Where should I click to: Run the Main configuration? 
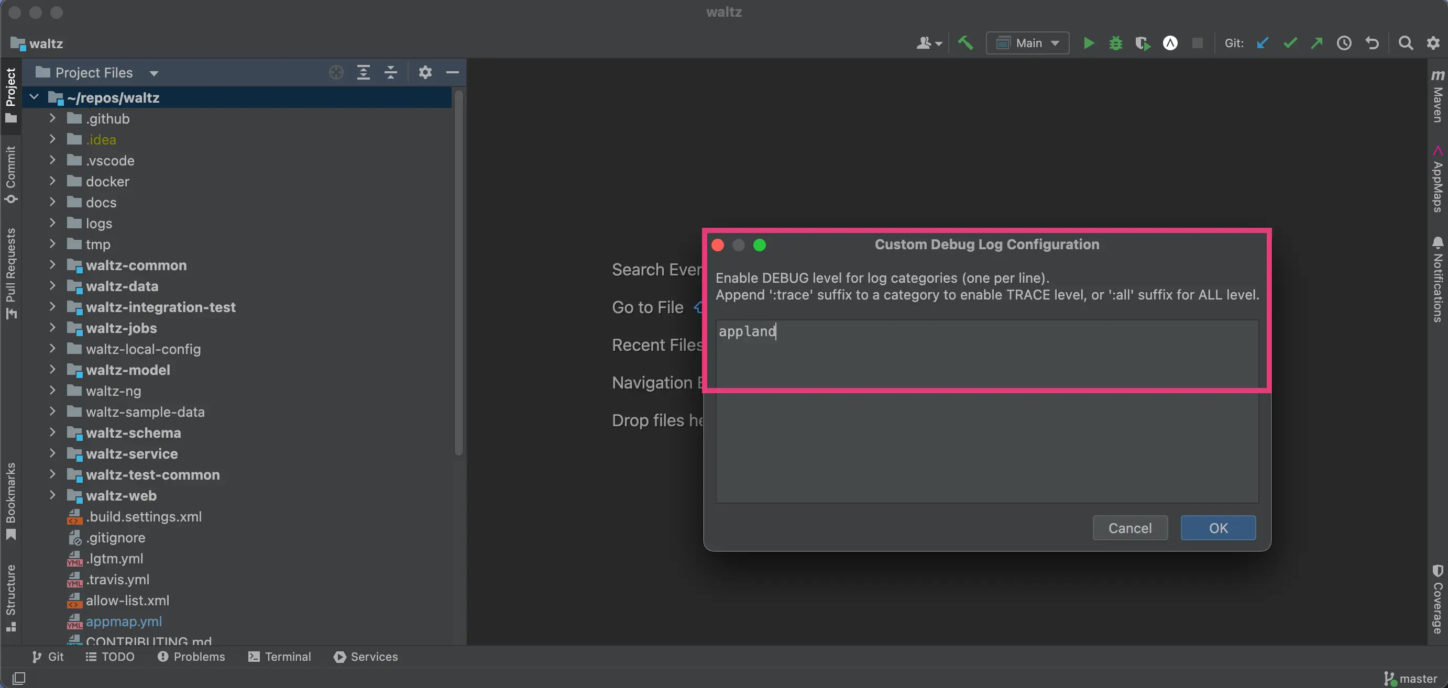(1088, 43)
